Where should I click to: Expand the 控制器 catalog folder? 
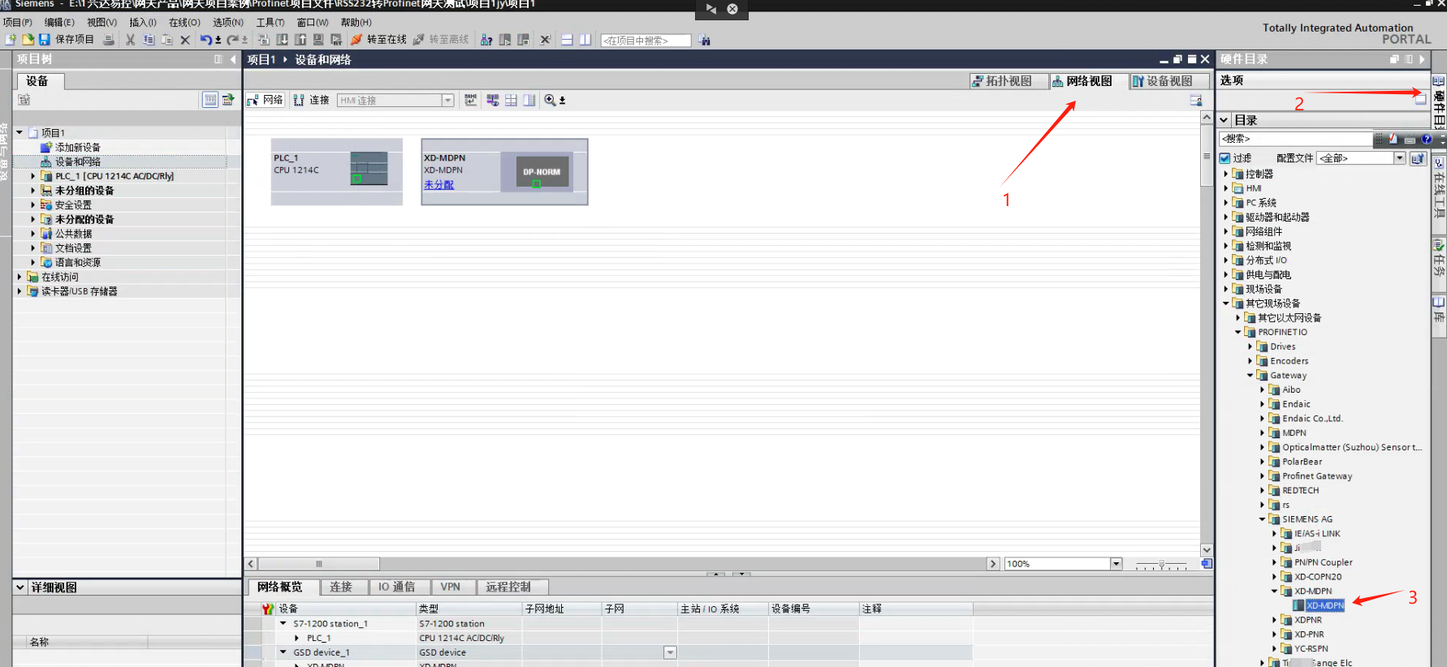coord(1226,174)
